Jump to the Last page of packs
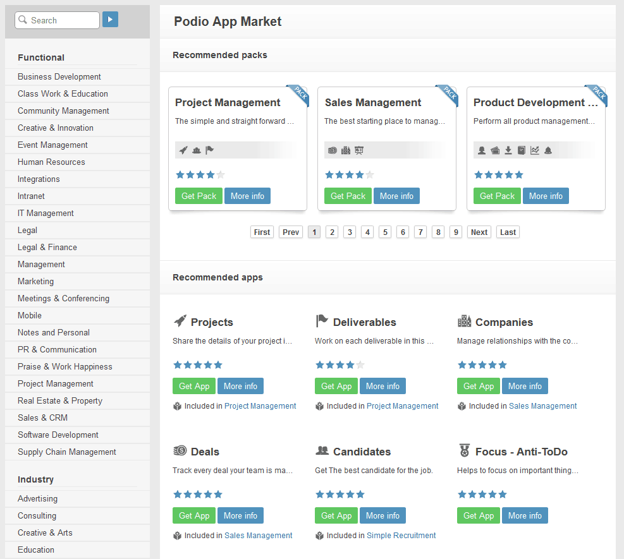Image resolution: width=624 pixels, height=559 pixels. (508, 232)
